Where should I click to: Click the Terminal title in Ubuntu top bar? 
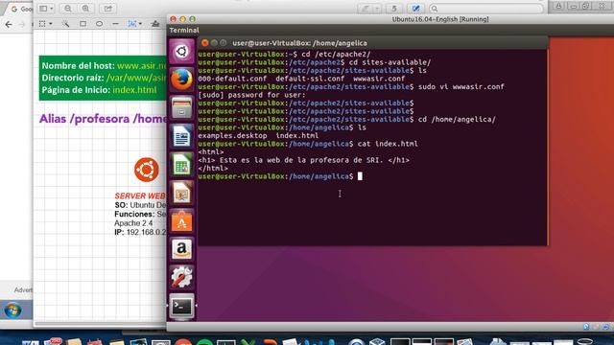point(184,30)
